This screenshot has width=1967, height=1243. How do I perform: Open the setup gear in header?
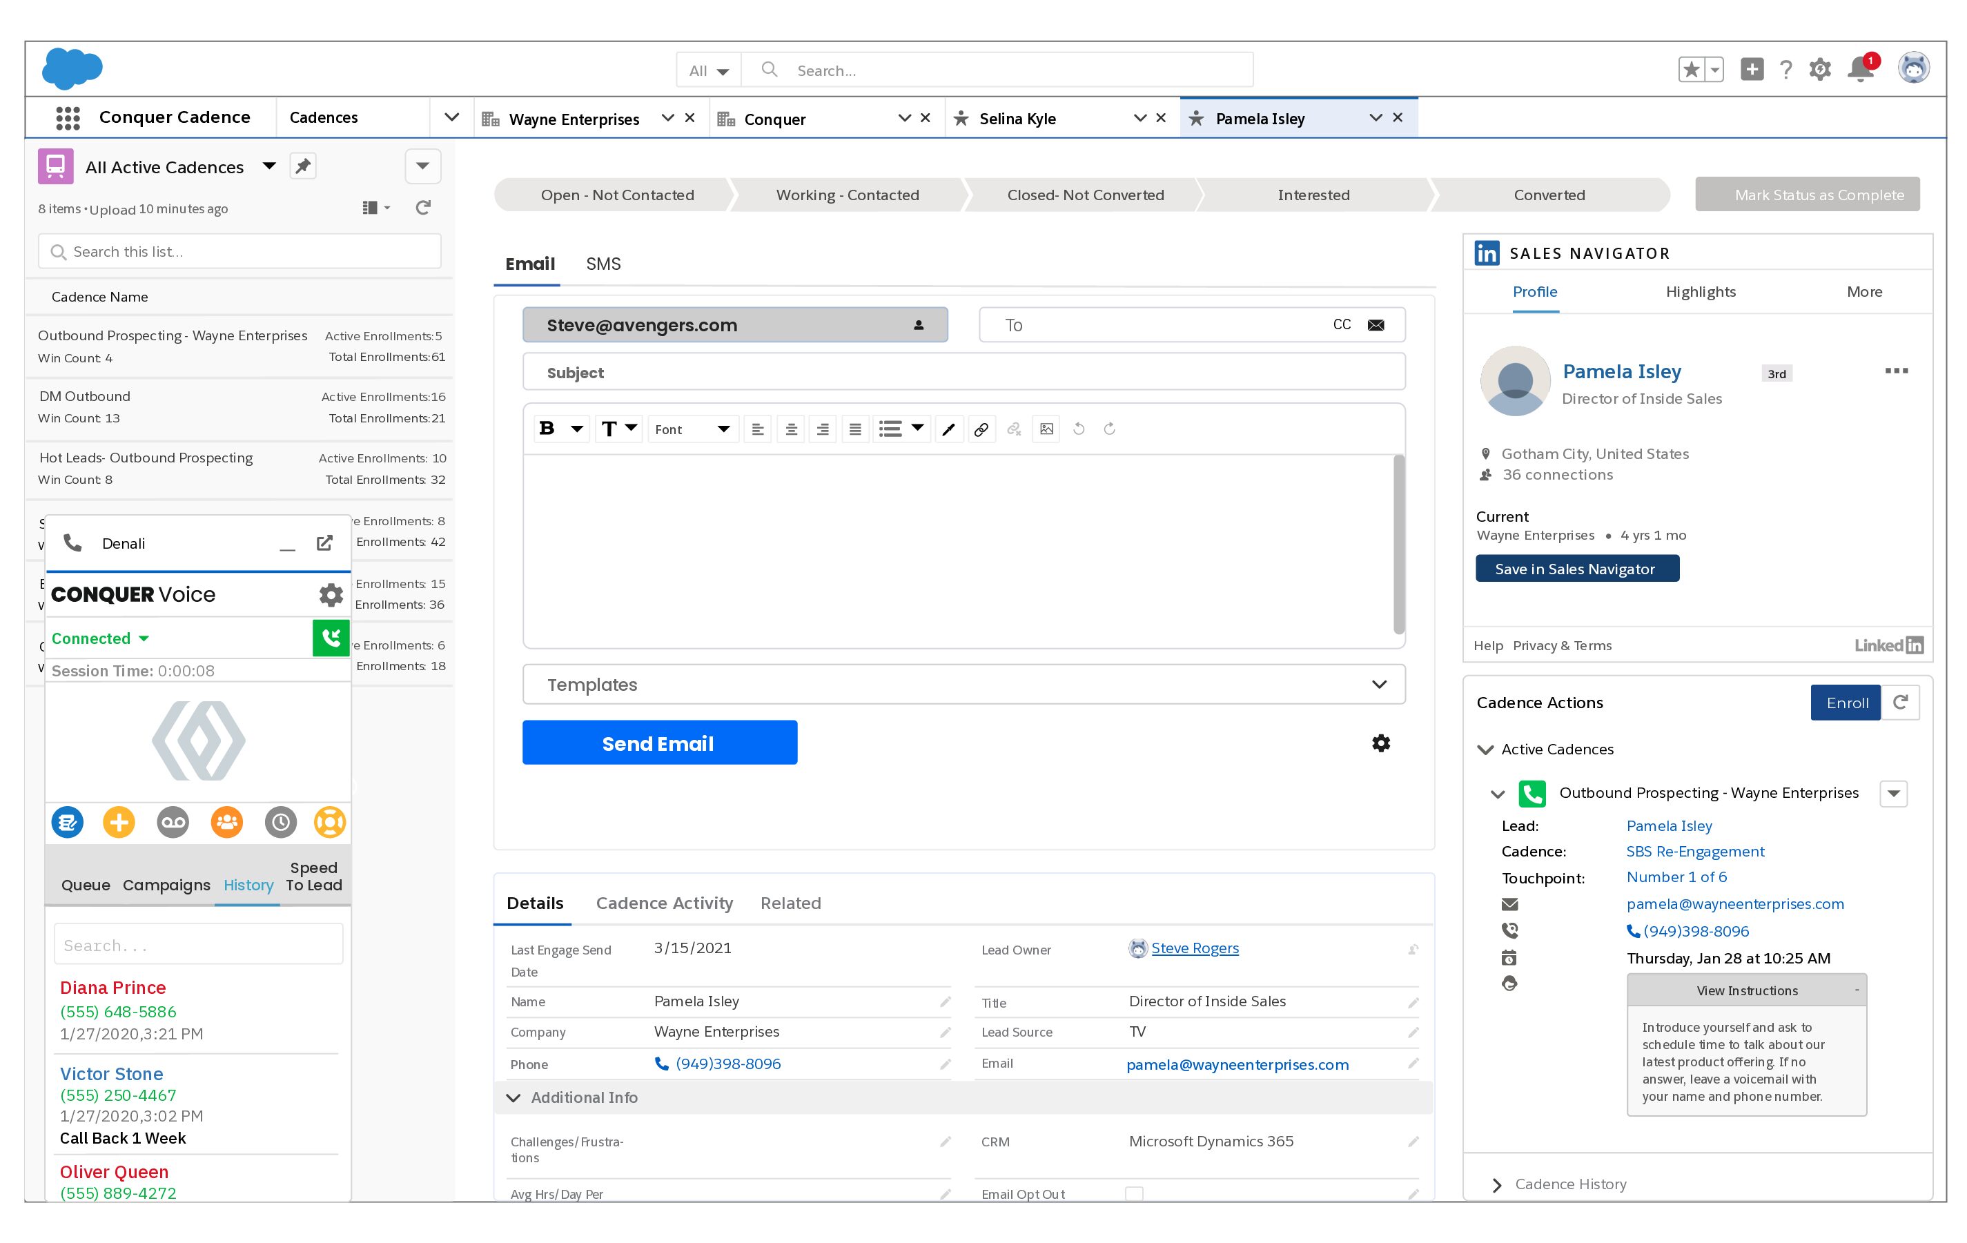coord(1819,70)
